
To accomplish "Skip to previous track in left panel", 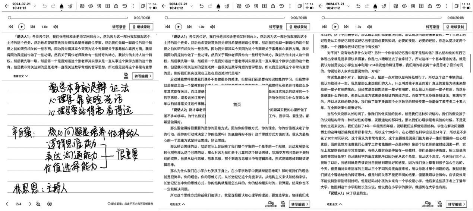I will click(11, 27).
